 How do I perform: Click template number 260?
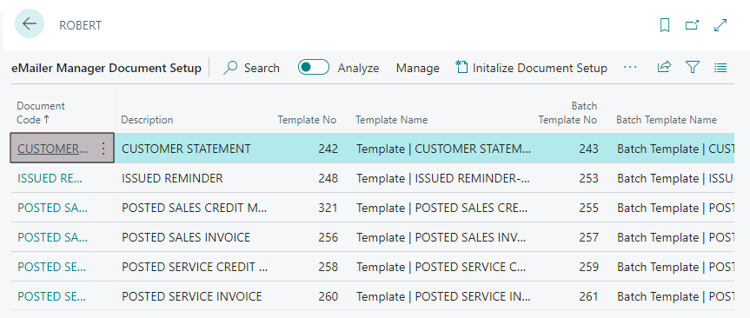tap(329, 296)
